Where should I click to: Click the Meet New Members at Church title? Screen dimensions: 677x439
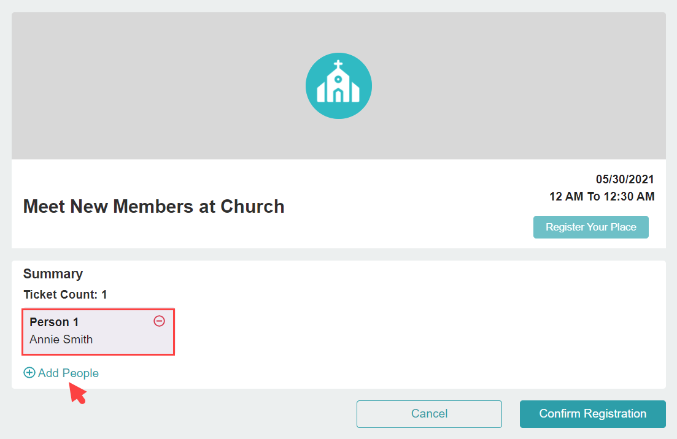coord(153,206)
